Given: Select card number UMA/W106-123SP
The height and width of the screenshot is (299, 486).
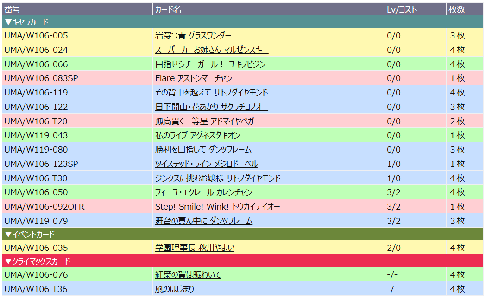Looking at the screenshot, I should coord(41,164).
